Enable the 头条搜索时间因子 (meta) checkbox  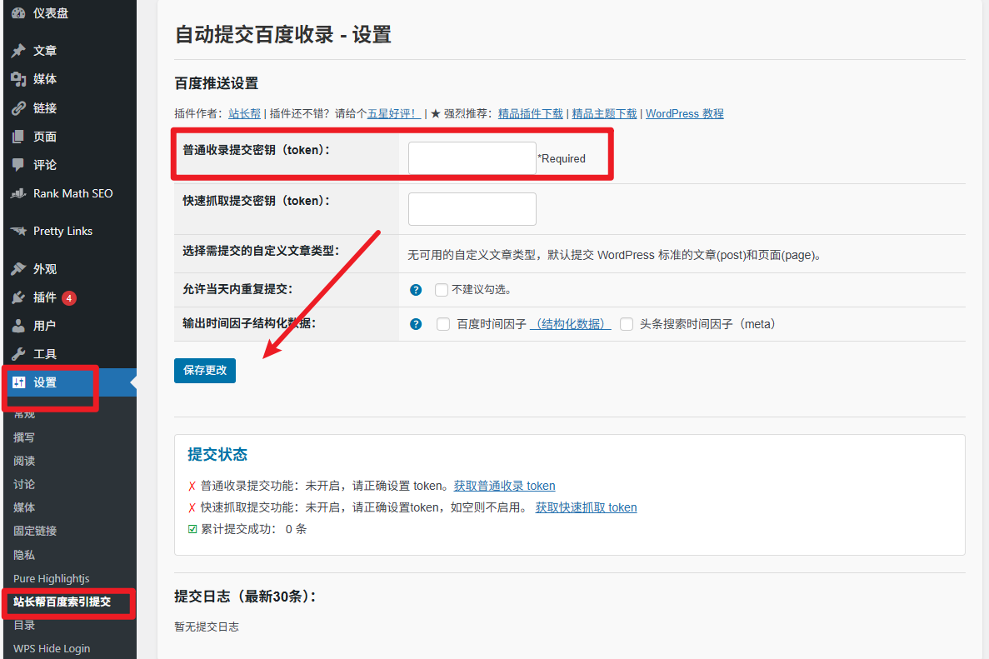[x=627, y=324]
